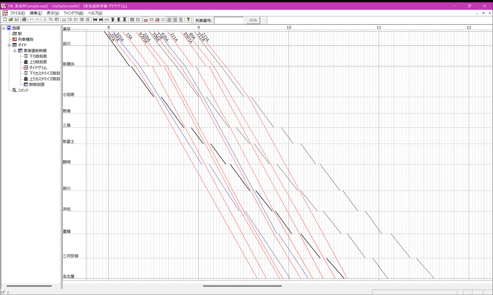Click the 列車番号 input field
This screenshot has width=493, height=295.
(x=229, y=20)
